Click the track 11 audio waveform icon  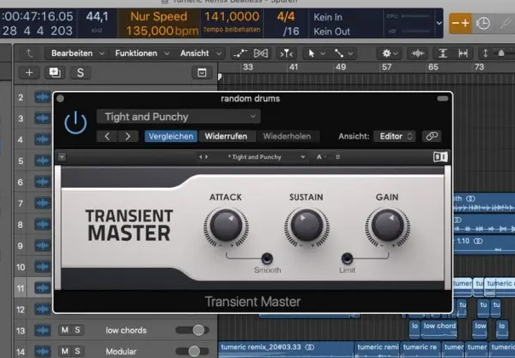43,288
